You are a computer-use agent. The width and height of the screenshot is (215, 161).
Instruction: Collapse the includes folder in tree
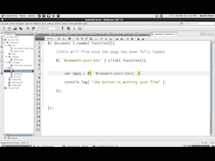(6, 62)
